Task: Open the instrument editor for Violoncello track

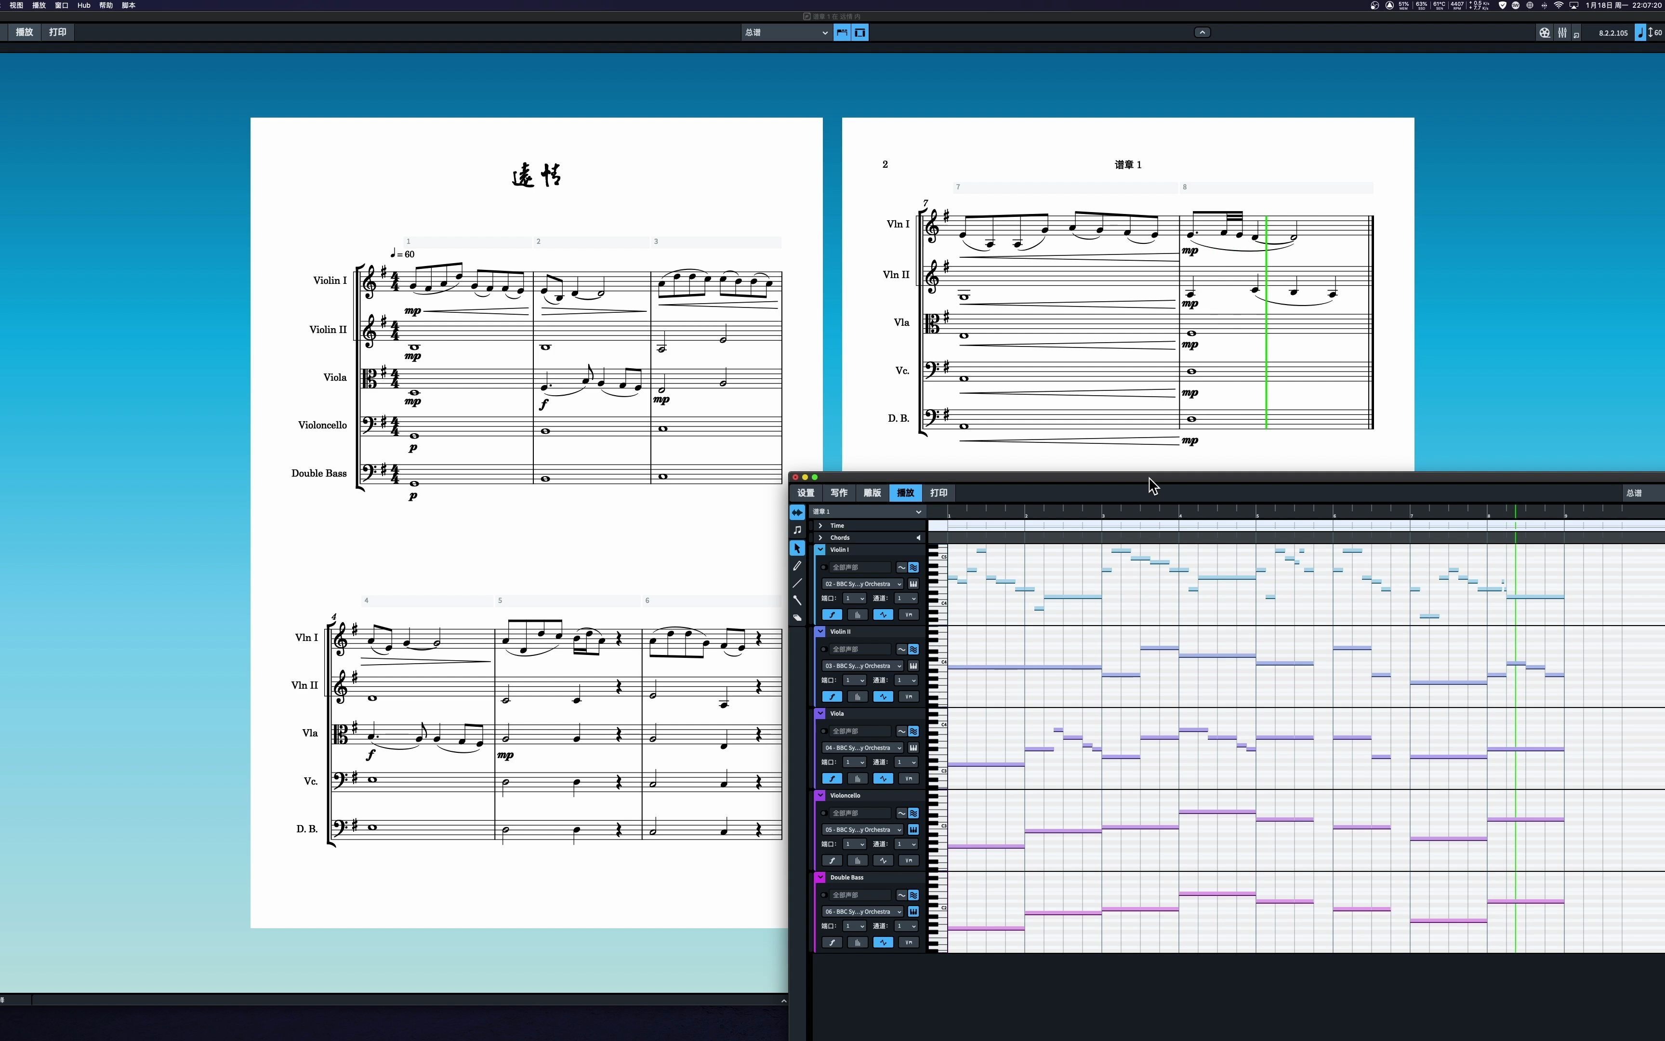Action: [x=913, y=829]
